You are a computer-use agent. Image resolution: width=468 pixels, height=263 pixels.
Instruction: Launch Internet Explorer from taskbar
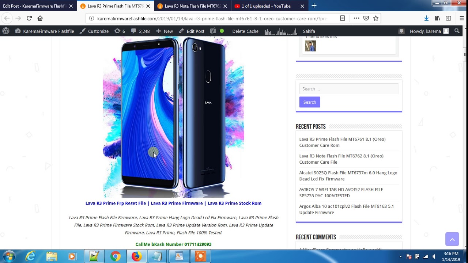coord(30,256)
